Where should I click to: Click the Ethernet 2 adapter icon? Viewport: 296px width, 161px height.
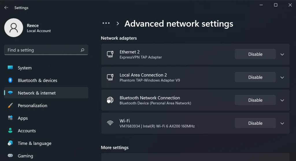110,54
